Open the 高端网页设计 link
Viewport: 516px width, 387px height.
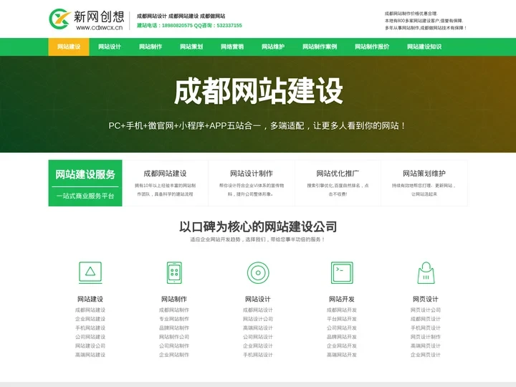pyautogui.click(x=426, y=346)
